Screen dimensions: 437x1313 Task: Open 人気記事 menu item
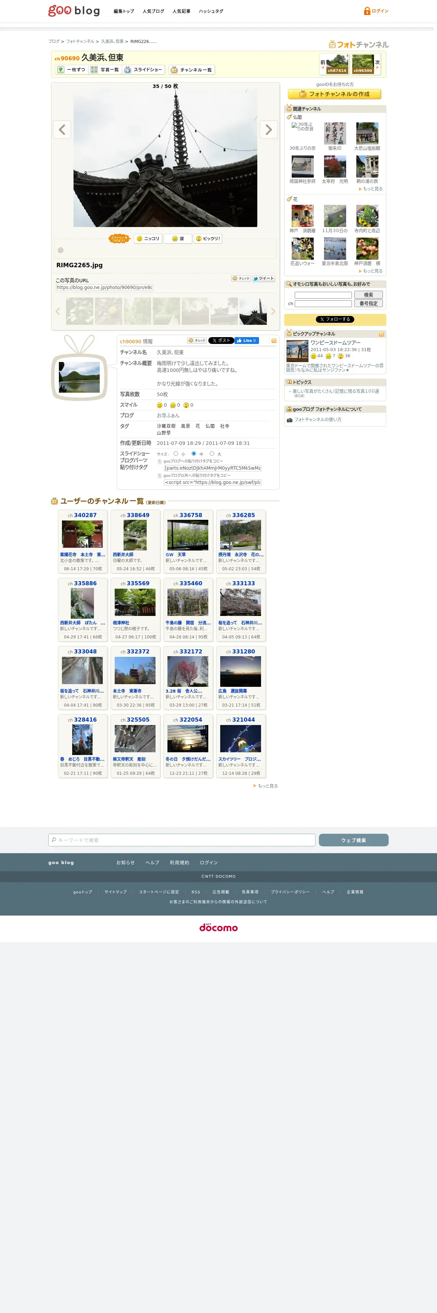tap(181, 11)
